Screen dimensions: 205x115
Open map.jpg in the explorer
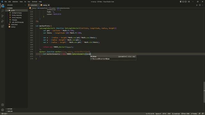tap(14, 20)
